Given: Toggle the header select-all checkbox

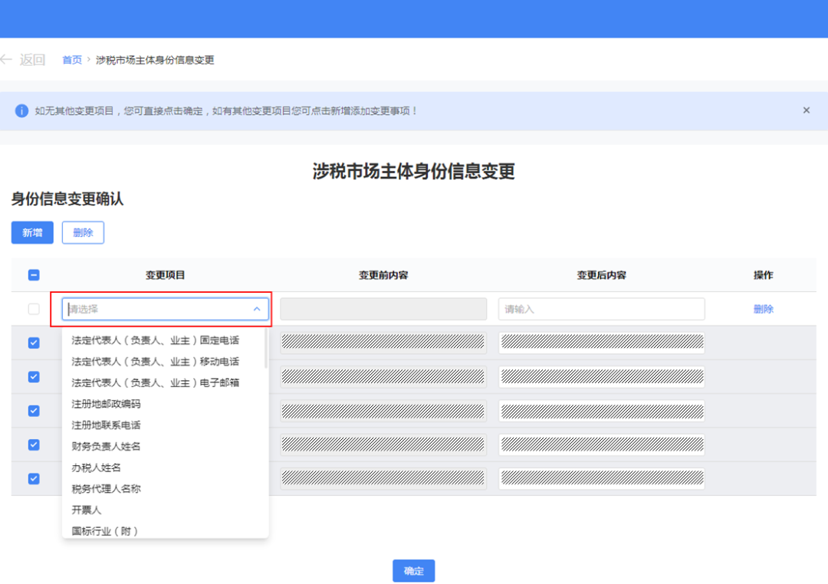Looking at the screenshot, I should tap(34, 275).
